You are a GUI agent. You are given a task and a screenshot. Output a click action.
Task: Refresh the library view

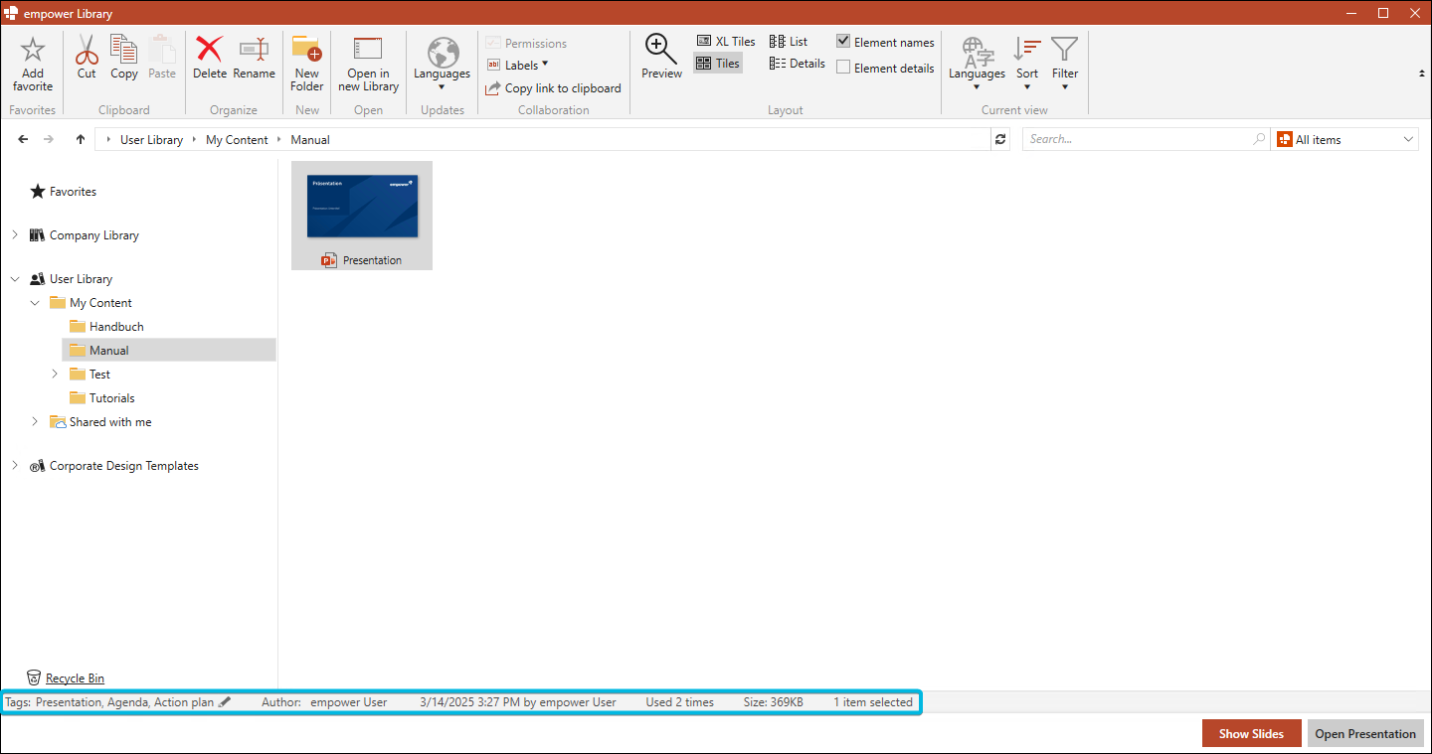point(1000,140)
